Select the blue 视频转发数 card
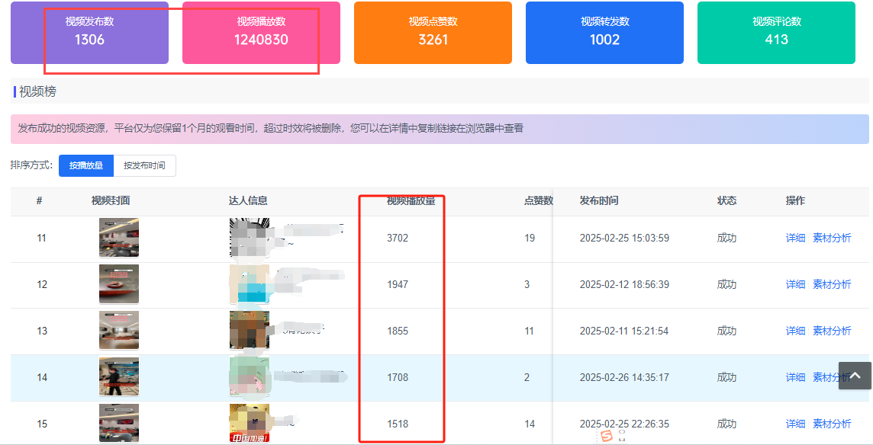 604,33
